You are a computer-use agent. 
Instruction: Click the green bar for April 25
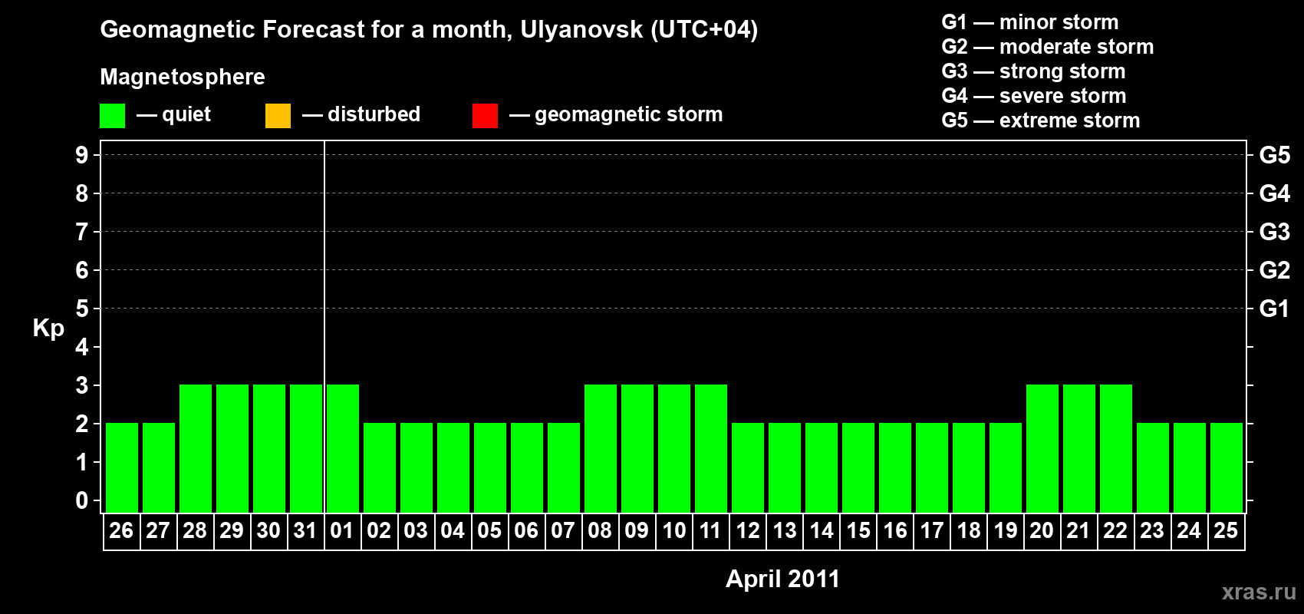point(1227,467)
